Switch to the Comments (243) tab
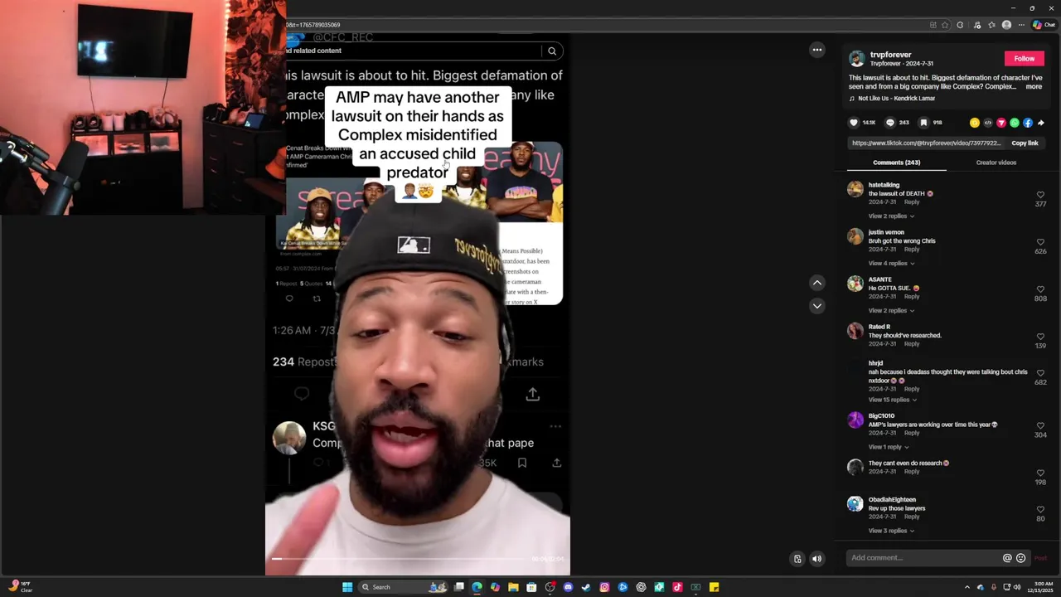Screen dimensions: 1061x597 (x=896, y=163)
